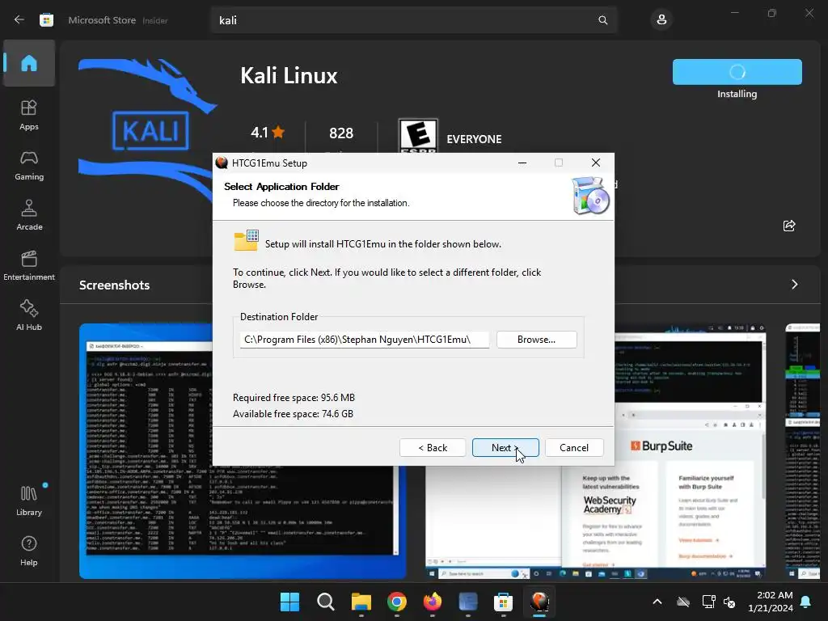
Task: Click the display network tray icon
Action: point(708,602)
